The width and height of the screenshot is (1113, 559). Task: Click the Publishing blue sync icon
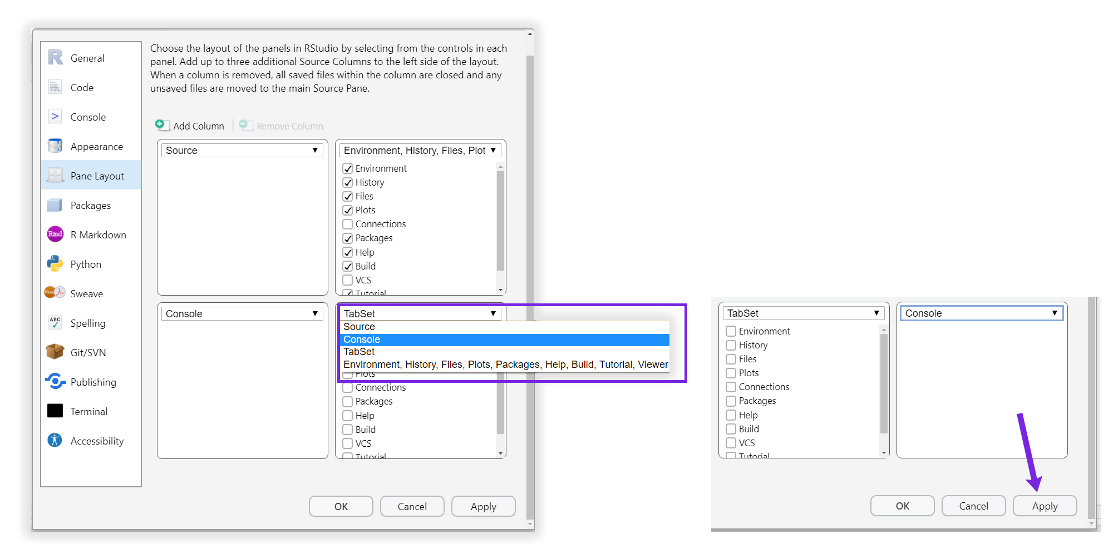point(55,381)
